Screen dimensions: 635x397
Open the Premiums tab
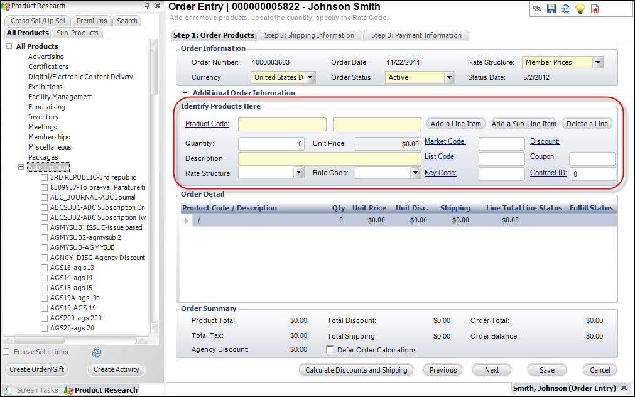tap(92, 21)
